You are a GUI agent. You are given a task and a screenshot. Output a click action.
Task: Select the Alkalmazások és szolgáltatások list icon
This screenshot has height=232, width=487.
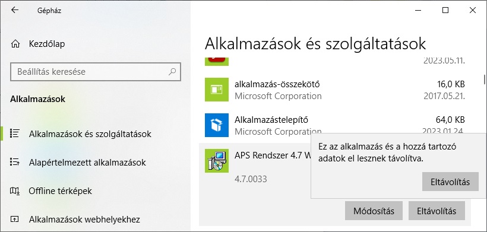15,134
